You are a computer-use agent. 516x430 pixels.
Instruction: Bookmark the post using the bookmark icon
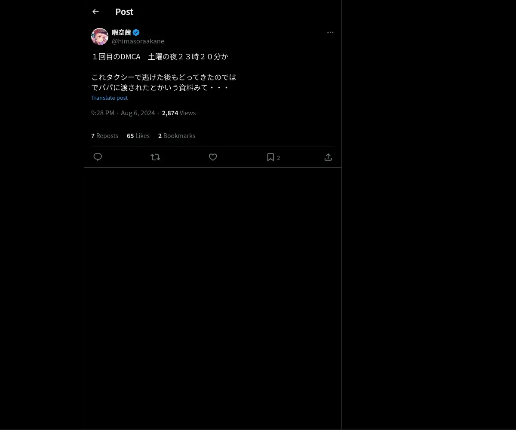click(270, 157)
